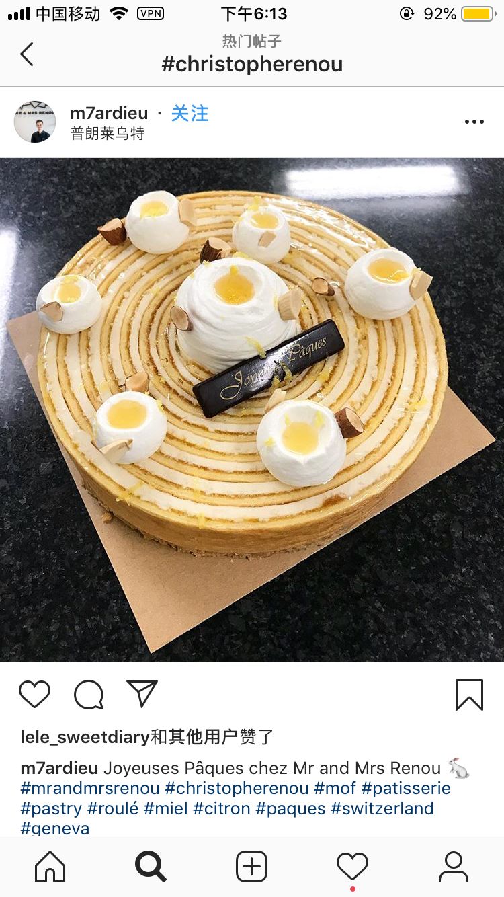The height and width of the screenshot is (897, 504).
Task: Open location 普朗莱乌特
Action: pos(108,133)
